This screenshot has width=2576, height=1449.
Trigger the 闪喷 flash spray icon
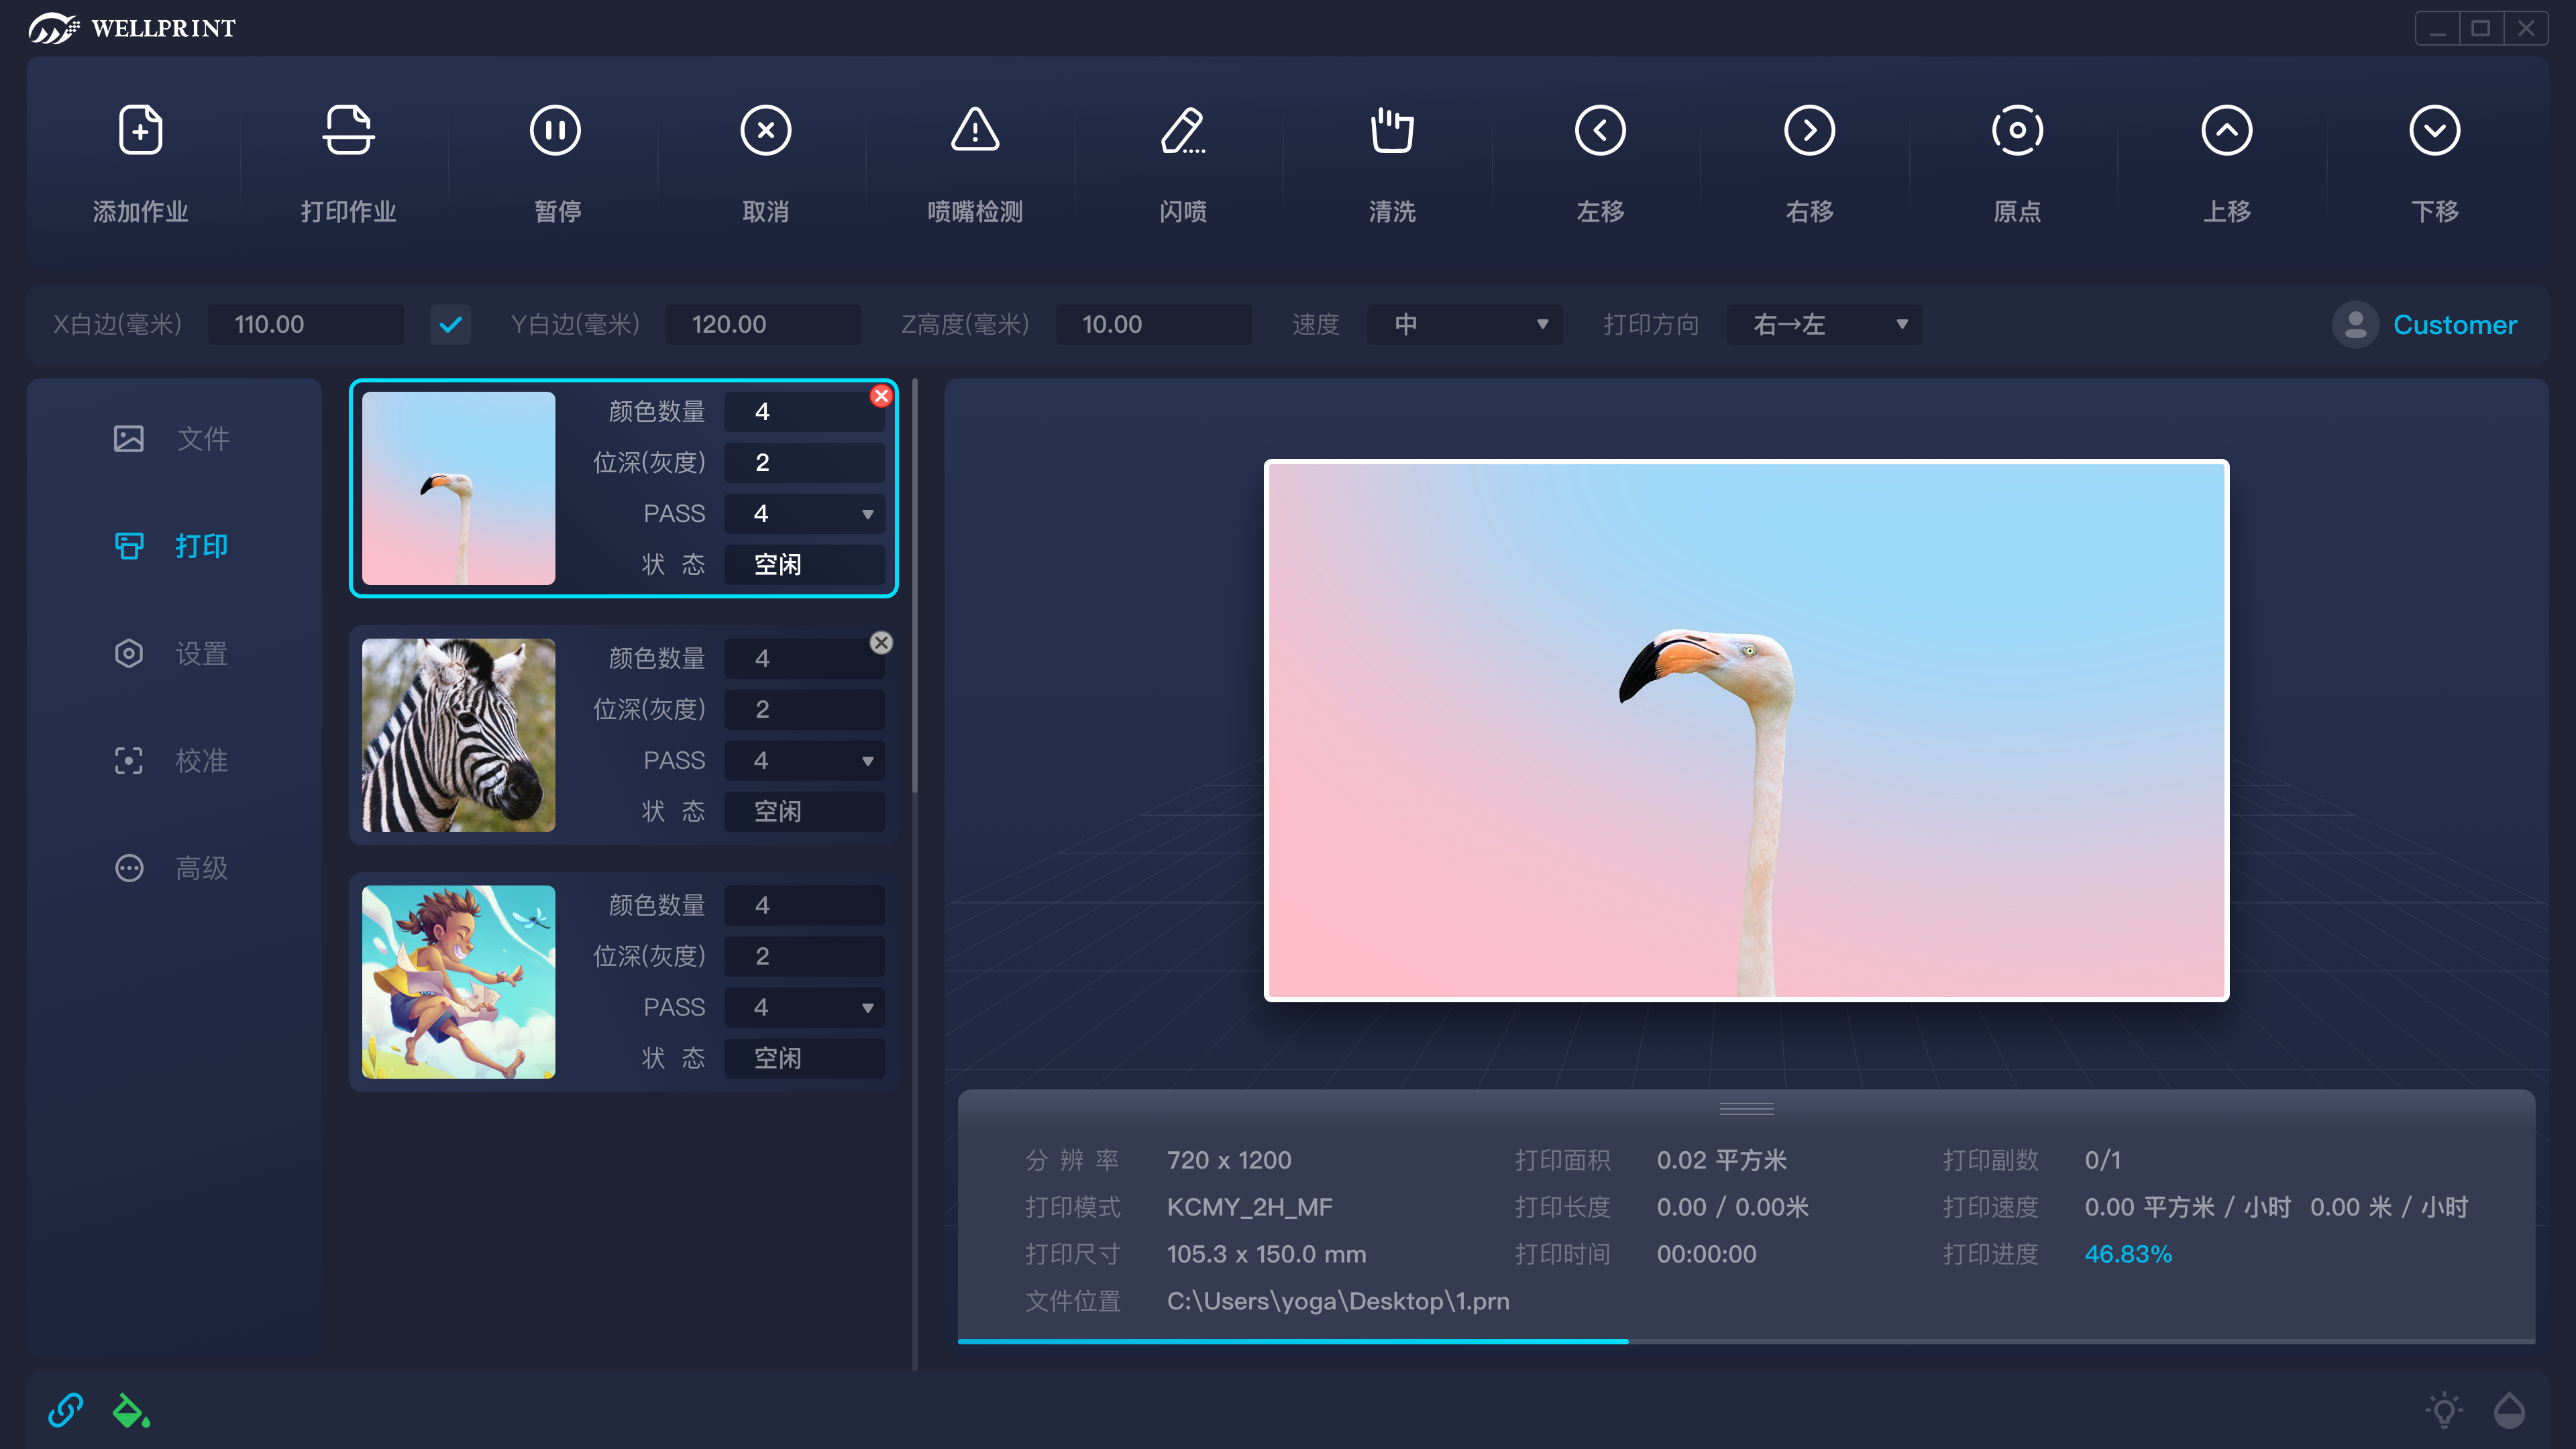tap(1183, 130)
